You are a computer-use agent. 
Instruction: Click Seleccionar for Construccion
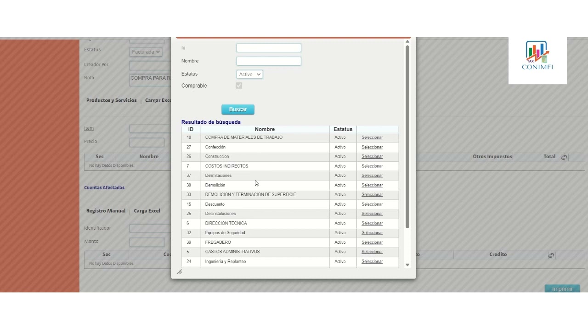(372, 156)
